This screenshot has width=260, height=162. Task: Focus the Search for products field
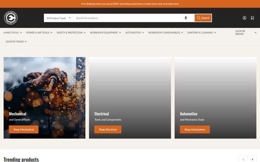(x=129, y=18)
